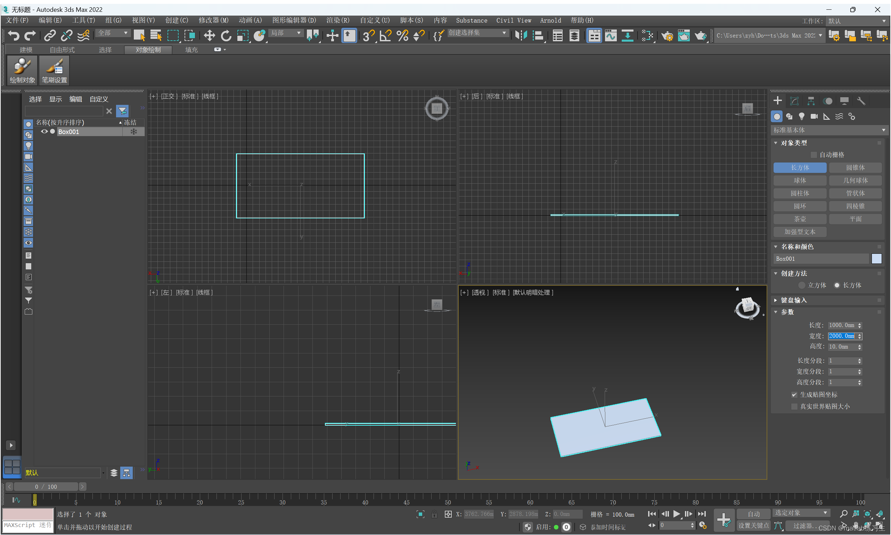Screen dimensions: 891x535
Task: Open the 笔刷设置 brush settings panel
Action: point(54,70)
